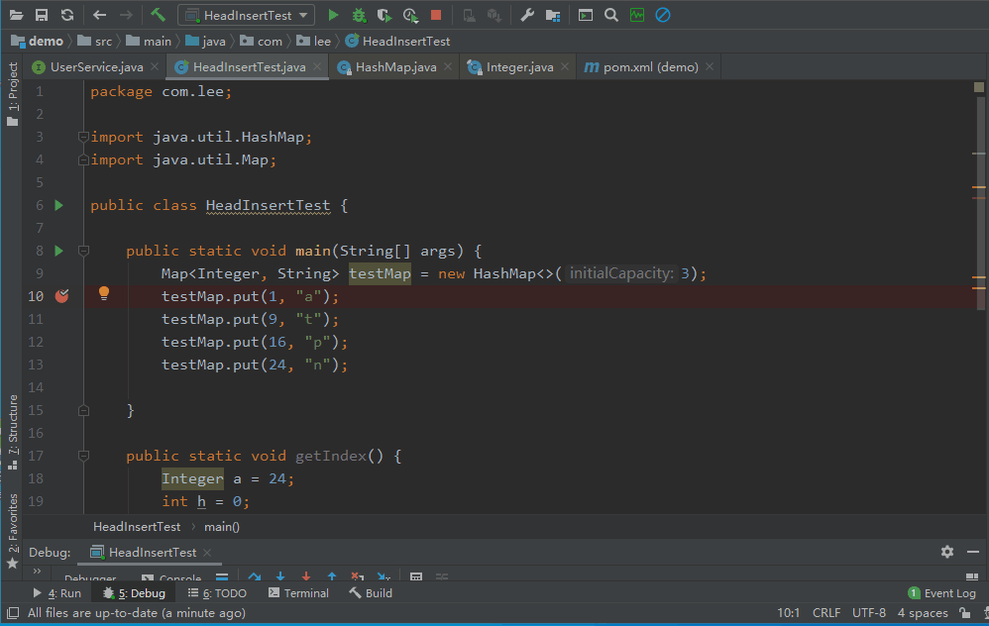Start debugging with the green bug icon
The image size is (989, 626).
[359, 15]
